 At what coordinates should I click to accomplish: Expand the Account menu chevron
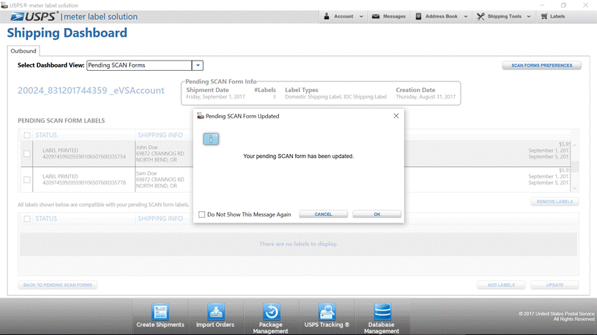coord(361,17)
